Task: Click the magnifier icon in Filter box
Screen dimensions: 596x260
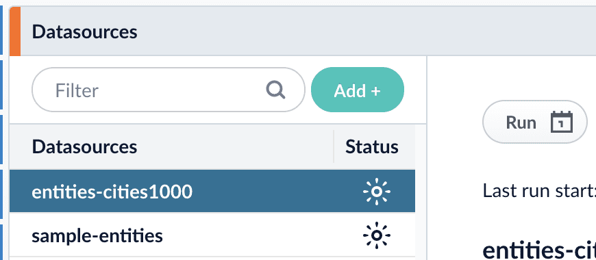Action: point(275,90)
